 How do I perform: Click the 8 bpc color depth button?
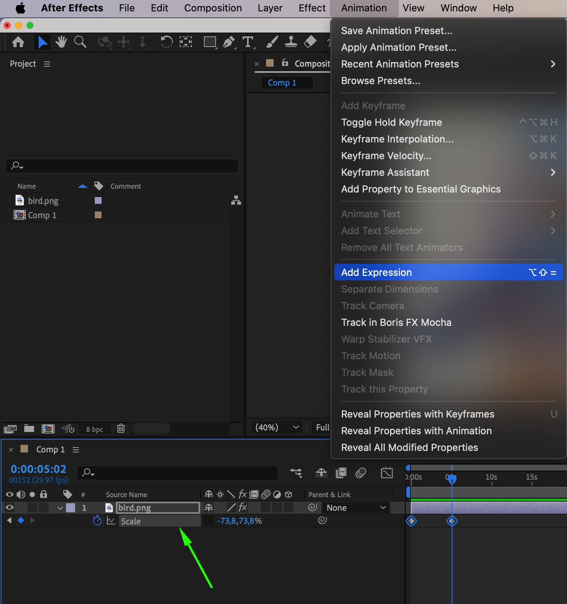tap(94, 429)
